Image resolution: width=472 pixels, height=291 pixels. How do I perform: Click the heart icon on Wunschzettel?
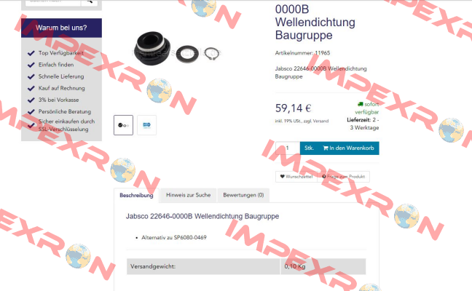282,177
